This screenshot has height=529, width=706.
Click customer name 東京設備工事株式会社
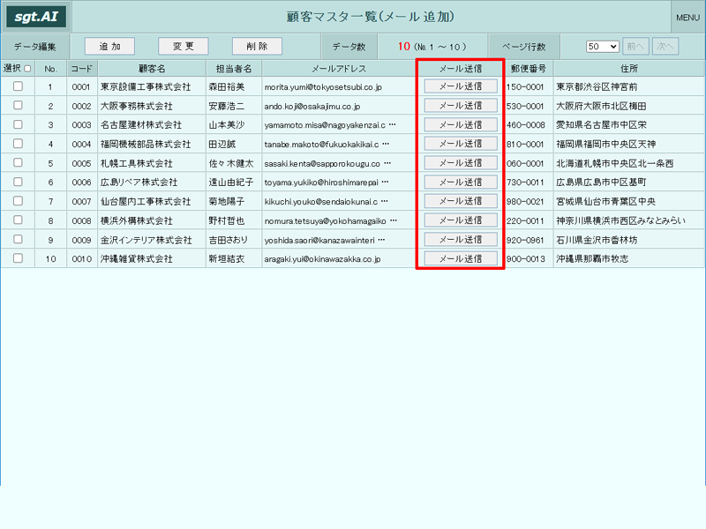coord(146,86)
